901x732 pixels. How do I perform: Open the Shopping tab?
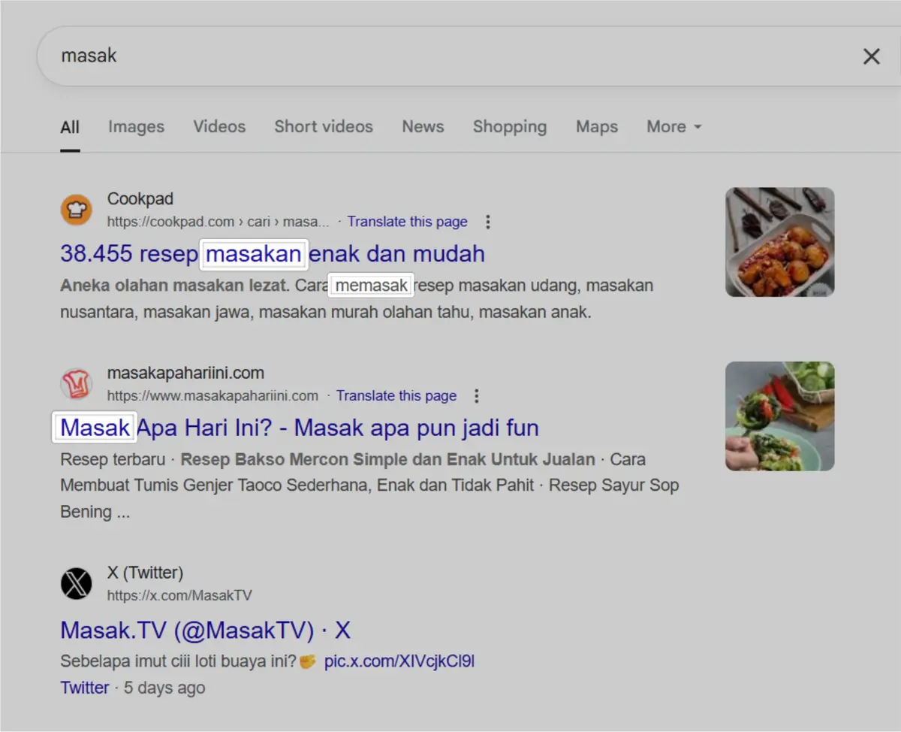pyautogui.click(x=510, y=126)
